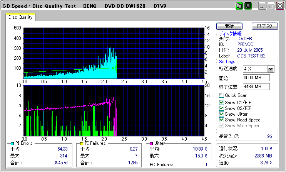The height and width of the screenshot is (172, 286).
Task: Click the disc ID value PRINCO
Action: [x=245, y=44]
